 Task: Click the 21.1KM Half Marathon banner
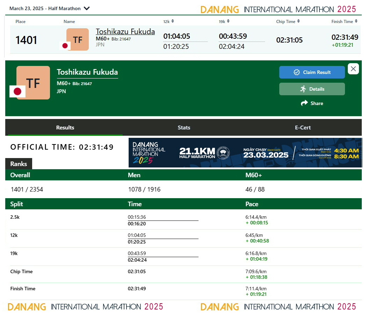[245, 152]
